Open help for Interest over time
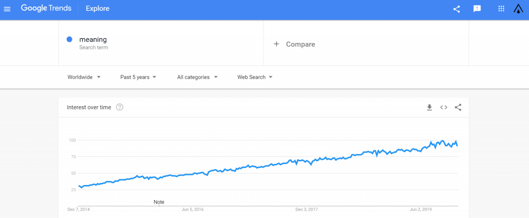529x218 pixels. [120, 107]
